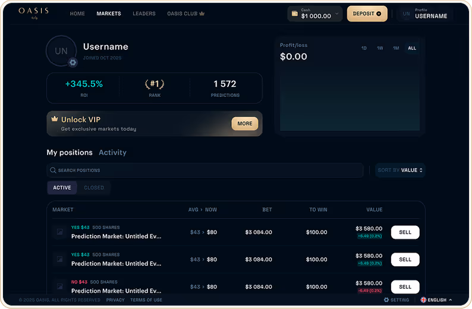Image resolution: width=472 pixels, height=309 pixels.
Task: Switch to the Activity tab
Action: click(x=112, y=153)
